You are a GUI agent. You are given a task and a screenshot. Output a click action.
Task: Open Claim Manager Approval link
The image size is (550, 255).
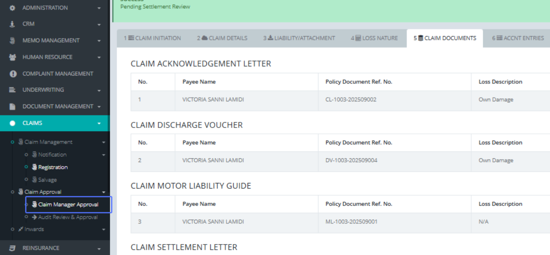[68, 205]
